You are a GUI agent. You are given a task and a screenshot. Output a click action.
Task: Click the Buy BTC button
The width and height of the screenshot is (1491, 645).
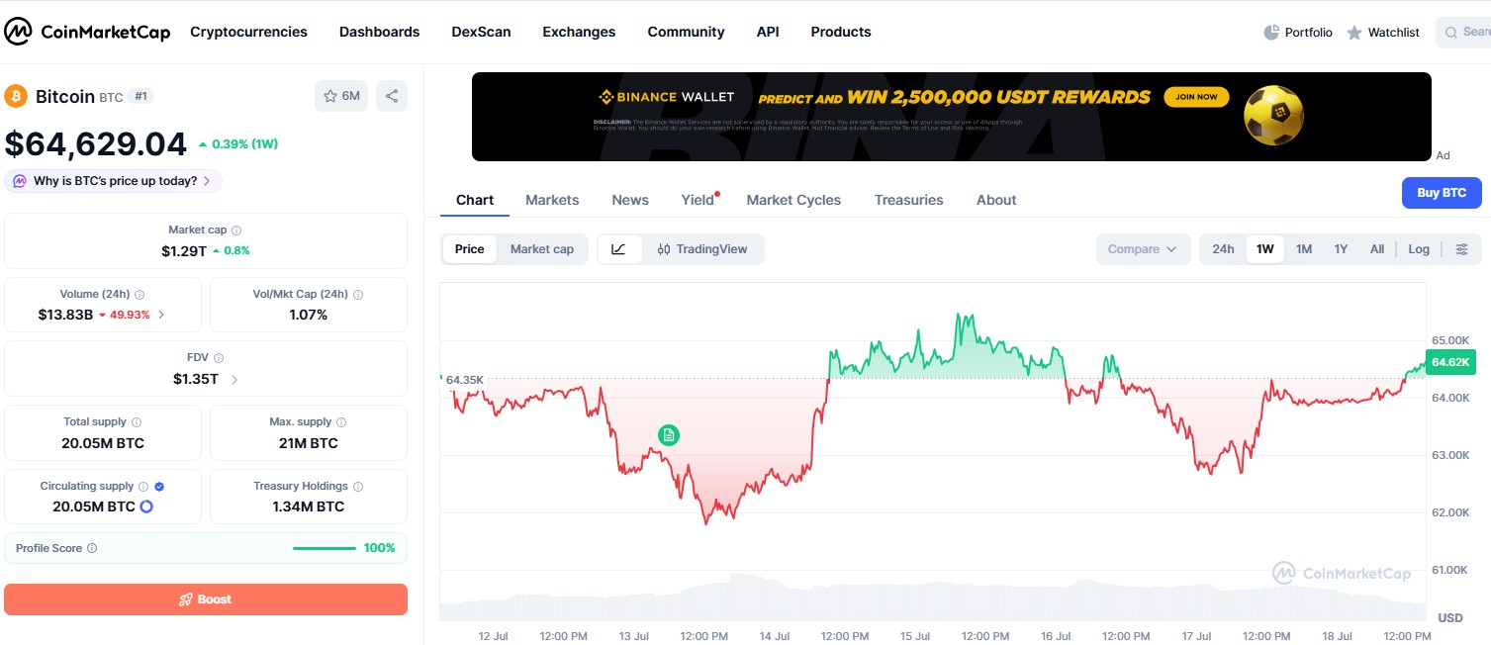point(1442,193)
